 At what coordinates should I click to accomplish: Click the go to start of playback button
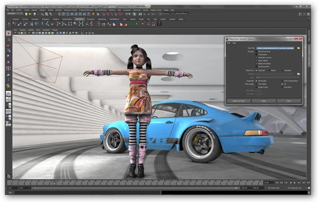277,183
